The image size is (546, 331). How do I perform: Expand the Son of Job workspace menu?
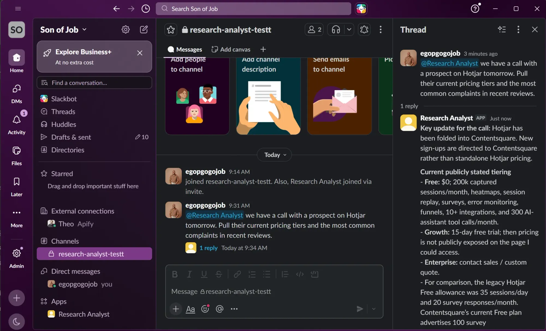(63, 29)
